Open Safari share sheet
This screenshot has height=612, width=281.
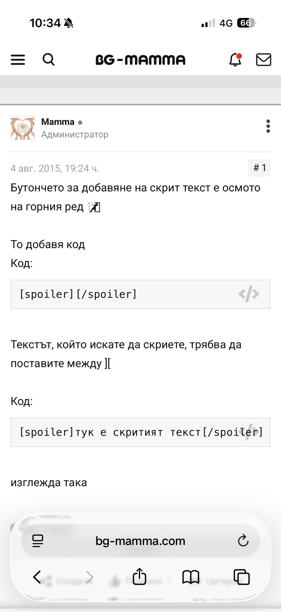(x=139, y=576)
